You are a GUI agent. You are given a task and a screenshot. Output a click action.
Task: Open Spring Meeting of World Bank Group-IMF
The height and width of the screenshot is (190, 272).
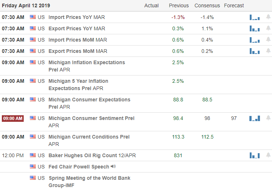[89, 182]
